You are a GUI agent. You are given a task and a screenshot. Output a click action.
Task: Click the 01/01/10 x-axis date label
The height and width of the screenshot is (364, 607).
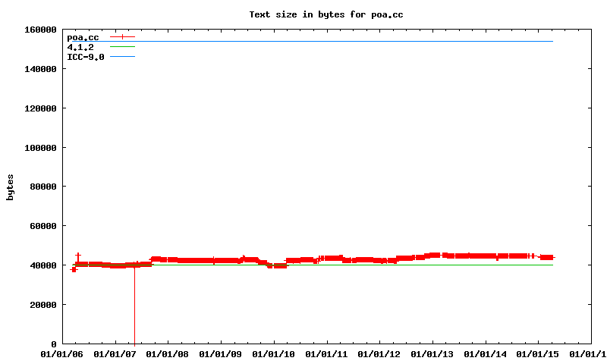point(274,354)
